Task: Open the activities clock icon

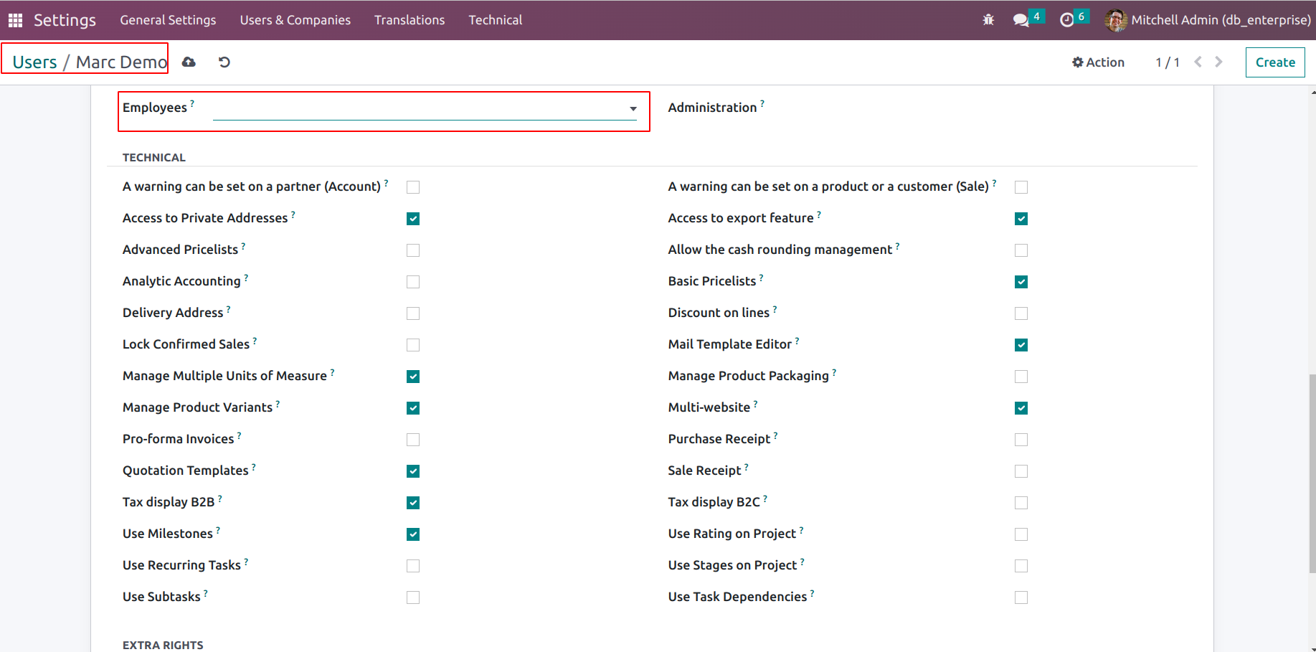Action: pyautogui.click(x=1066, y=20)
